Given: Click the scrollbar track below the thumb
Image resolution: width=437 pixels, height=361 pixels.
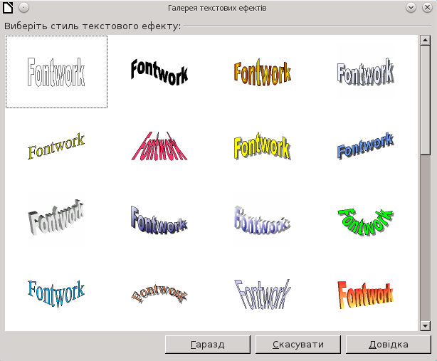Looking at the screenshot, I should pyautogui.click(x=425, y=238).
